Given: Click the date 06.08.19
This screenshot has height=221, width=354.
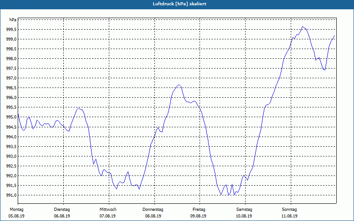Looking at the screenshot, I should point(62,216).
